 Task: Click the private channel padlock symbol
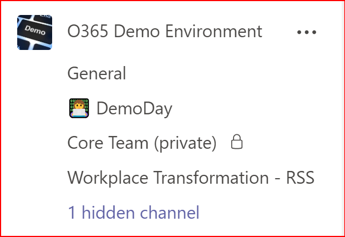point(237,143)
